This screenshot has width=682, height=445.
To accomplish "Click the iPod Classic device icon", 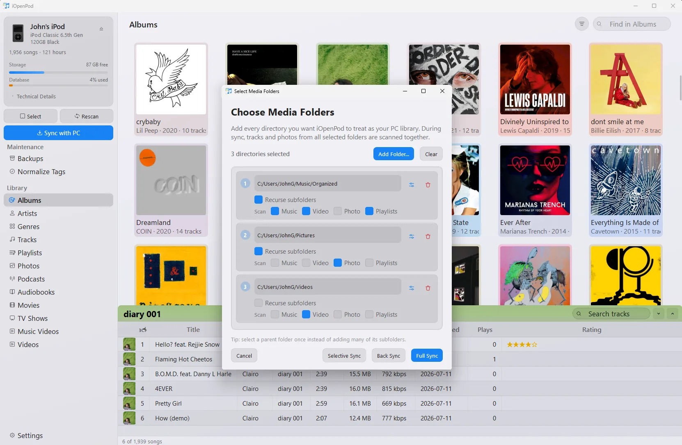I will tap(18, 33).
